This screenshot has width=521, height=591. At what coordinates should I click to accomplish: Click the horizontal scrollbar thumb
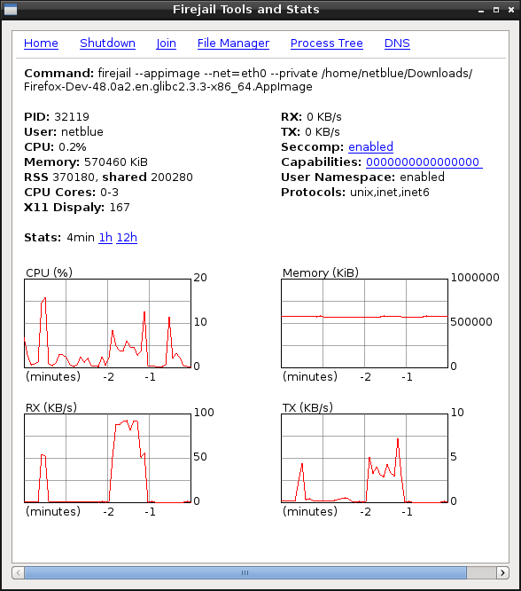tap(245, 573)
